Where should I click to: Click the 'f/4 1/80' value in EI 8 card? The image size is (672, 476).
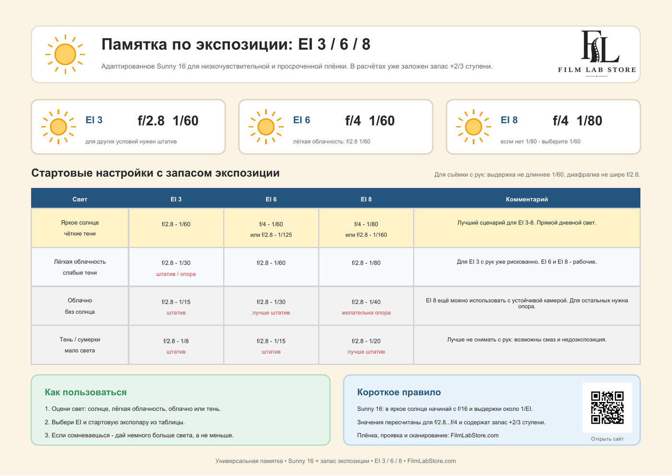coord(577,121)
